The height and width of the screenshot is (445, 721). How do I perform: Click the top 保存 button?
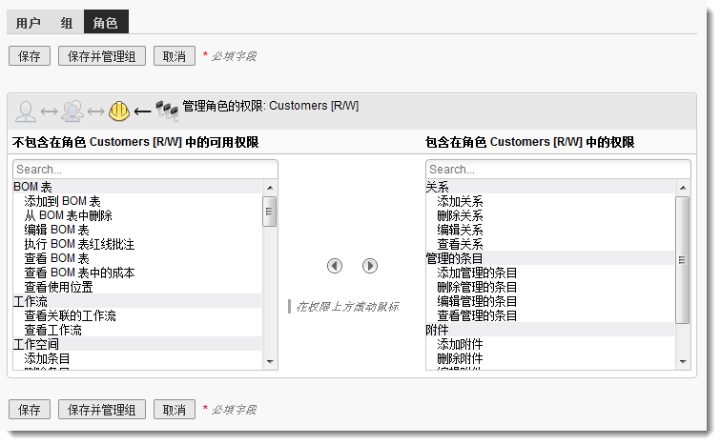(x=30, y=56)
